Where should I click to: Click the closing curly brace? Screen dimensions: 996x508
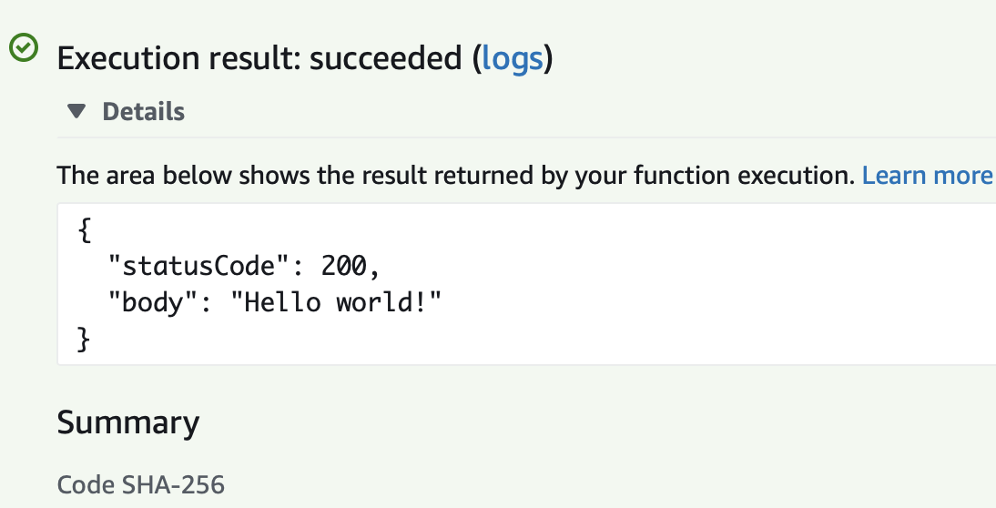pos(85,339)
